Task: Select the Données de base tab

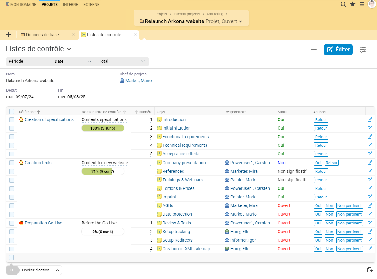Action: [x=42, y=35]
